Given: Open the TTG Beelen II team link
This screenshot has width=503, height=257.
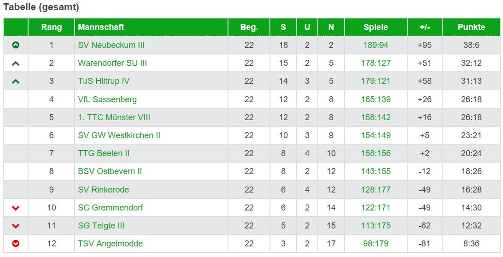Looking at the screenshot, I should point(104,153).
